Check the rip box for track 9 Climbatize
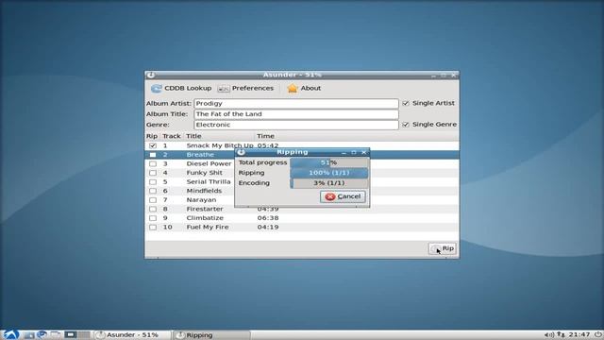This screenshot has width=604, height=340. coord(153,218)
